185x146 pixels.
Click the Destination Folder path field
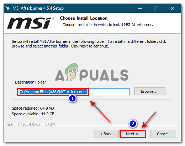73,92
